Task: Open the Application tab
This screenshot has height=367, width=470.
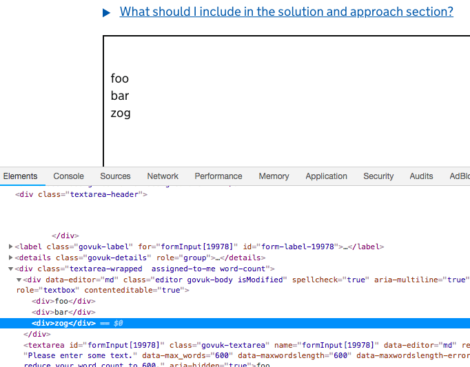Action: tap(327, 176)
